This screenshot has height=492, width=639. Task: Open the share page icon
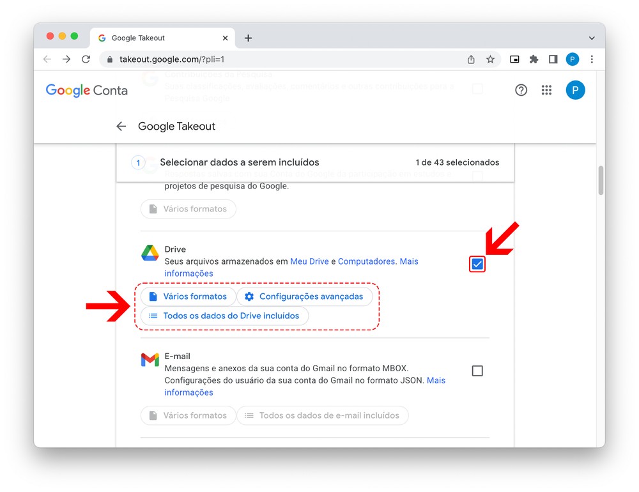pos(471,59)
